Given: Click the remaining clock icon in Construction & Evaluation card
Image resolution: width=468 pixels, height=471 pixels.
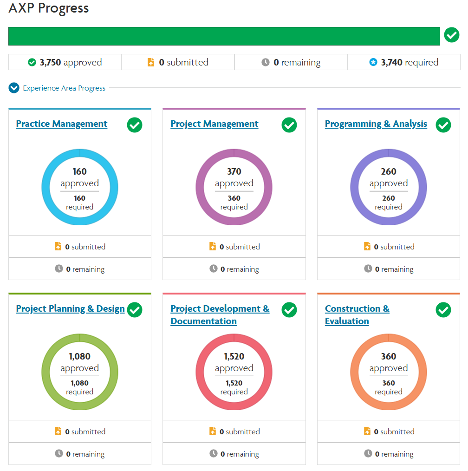Looking at the screenshot, I should [368, 453].
